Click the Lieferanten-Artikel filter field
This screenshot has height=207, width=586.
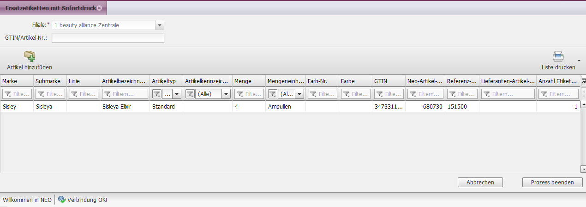point(508,94)
